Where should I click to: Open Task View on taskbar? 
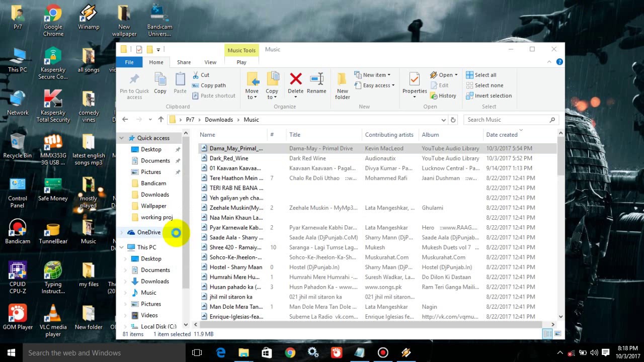(x=197, y=352)
